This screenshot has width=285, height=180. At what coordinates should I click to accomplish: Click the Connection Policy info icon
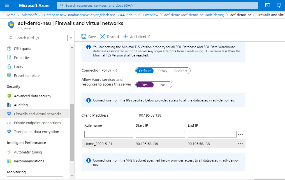click(115, 71)
